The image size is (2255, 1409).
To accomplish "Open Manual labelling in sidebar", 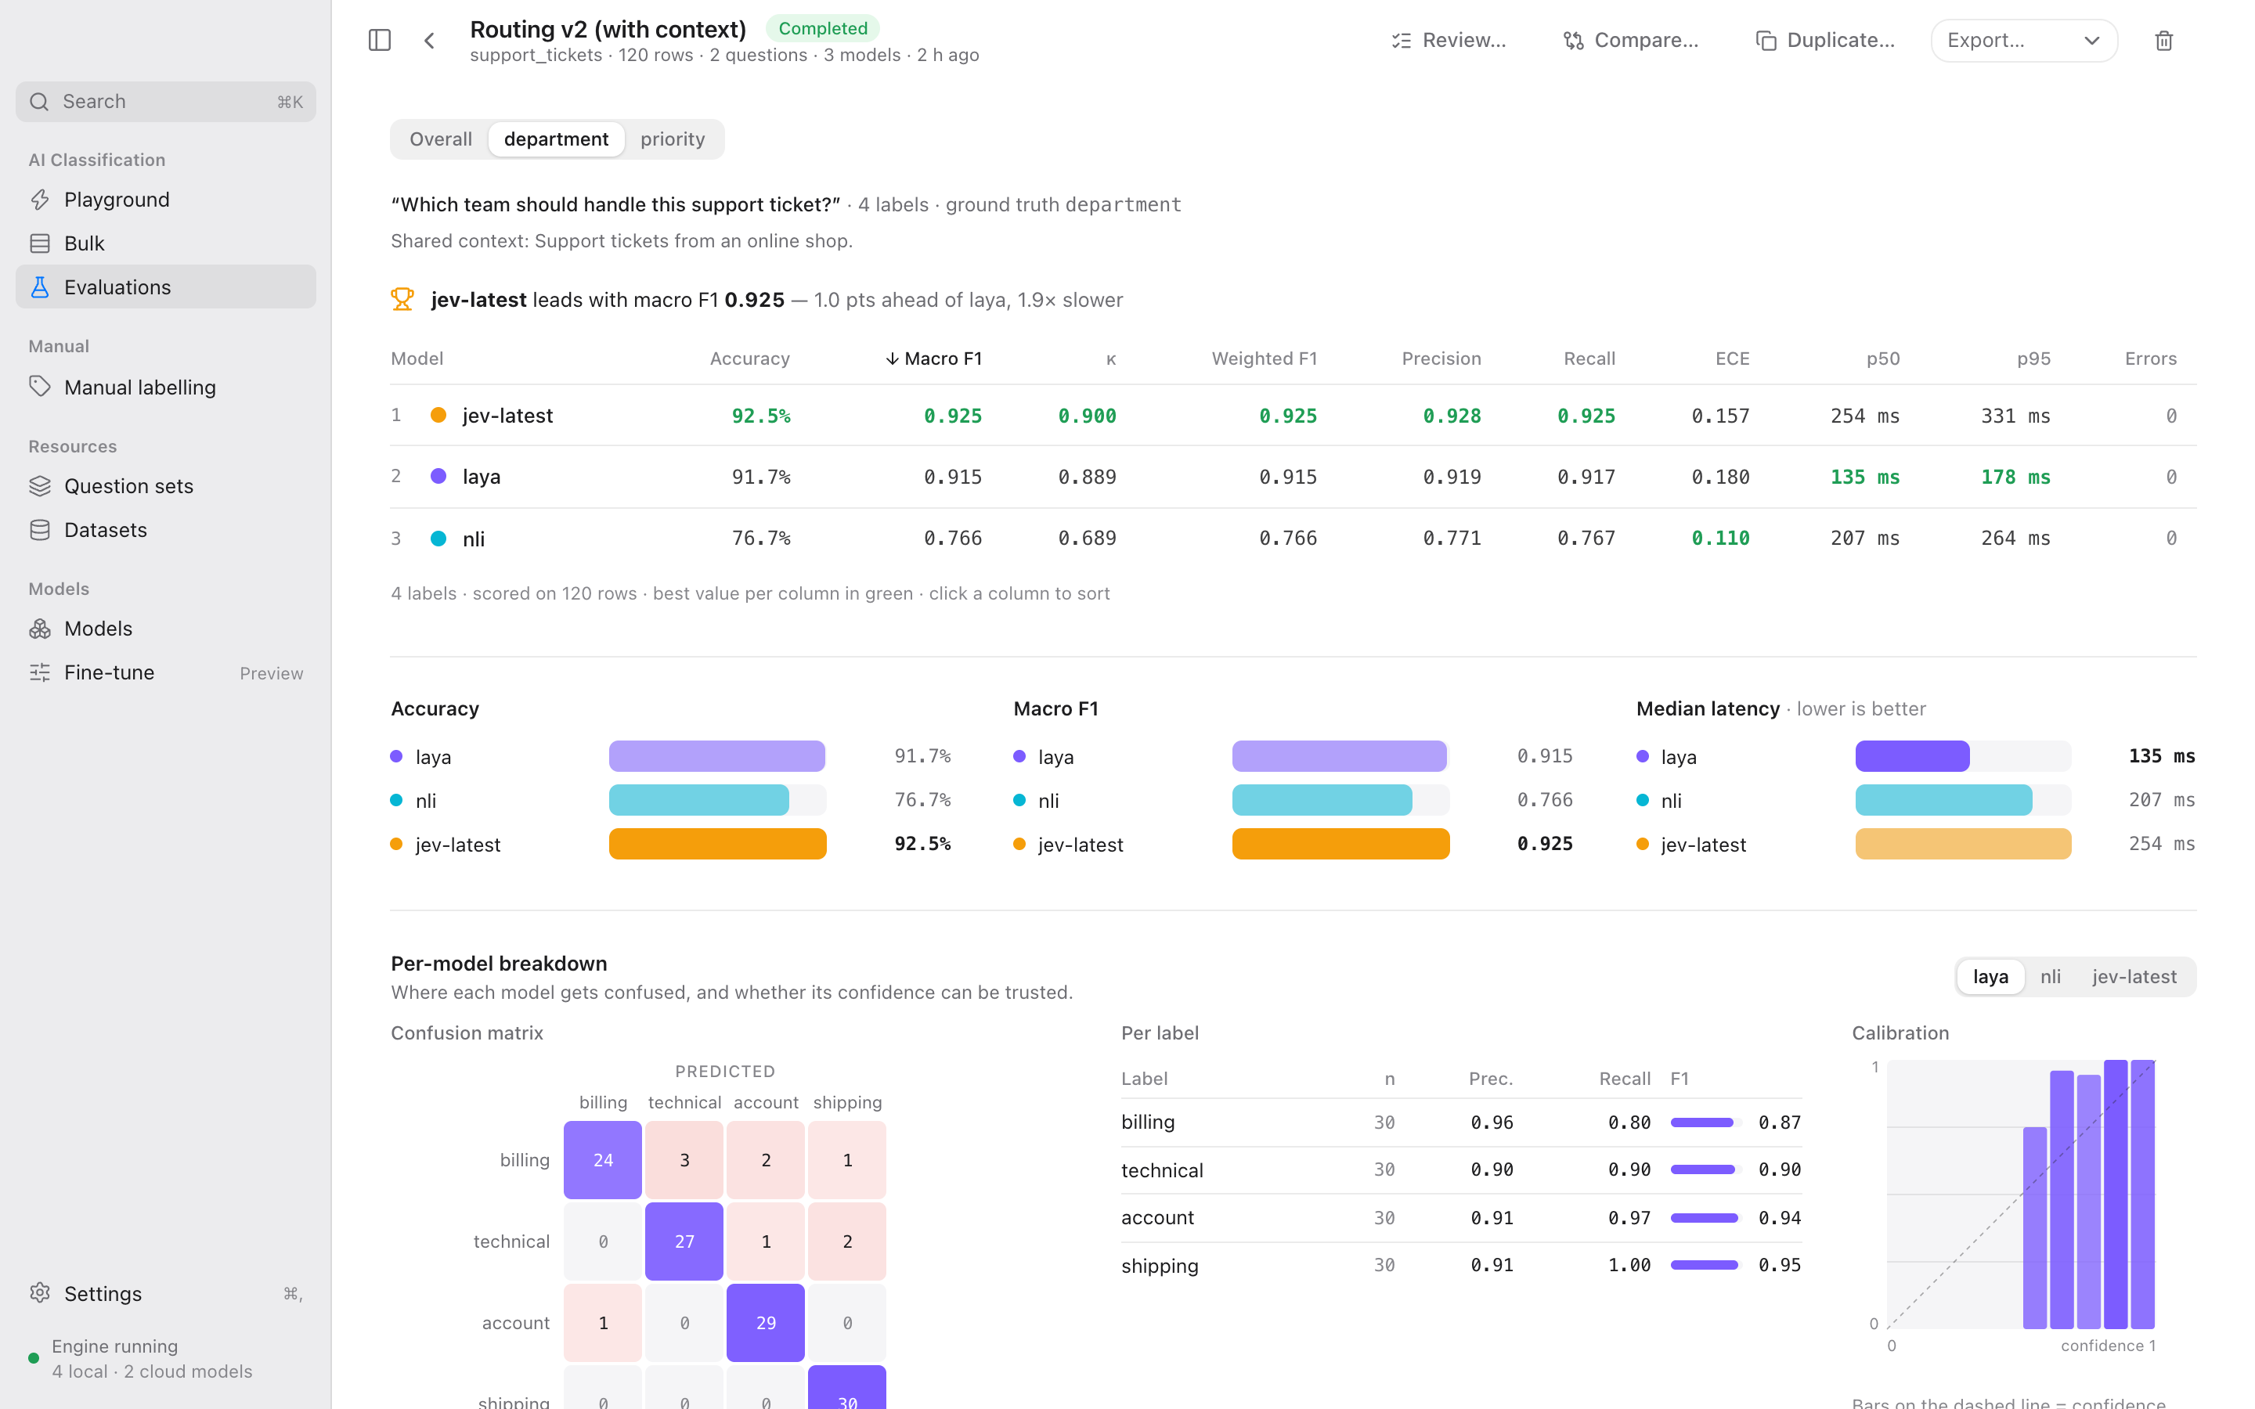I will click(166, 387).
